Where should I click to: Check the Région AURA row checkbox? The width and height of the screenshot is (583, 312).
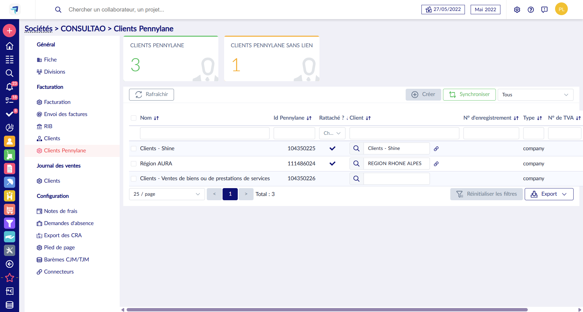pyautogui.click(x=134, y=164)
